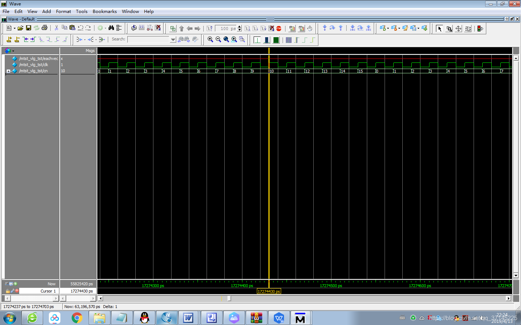The image size is (521, 325).
Task: Select the /mtst_vlg_tst/eachvec signal
Action: tap(38, 58)
